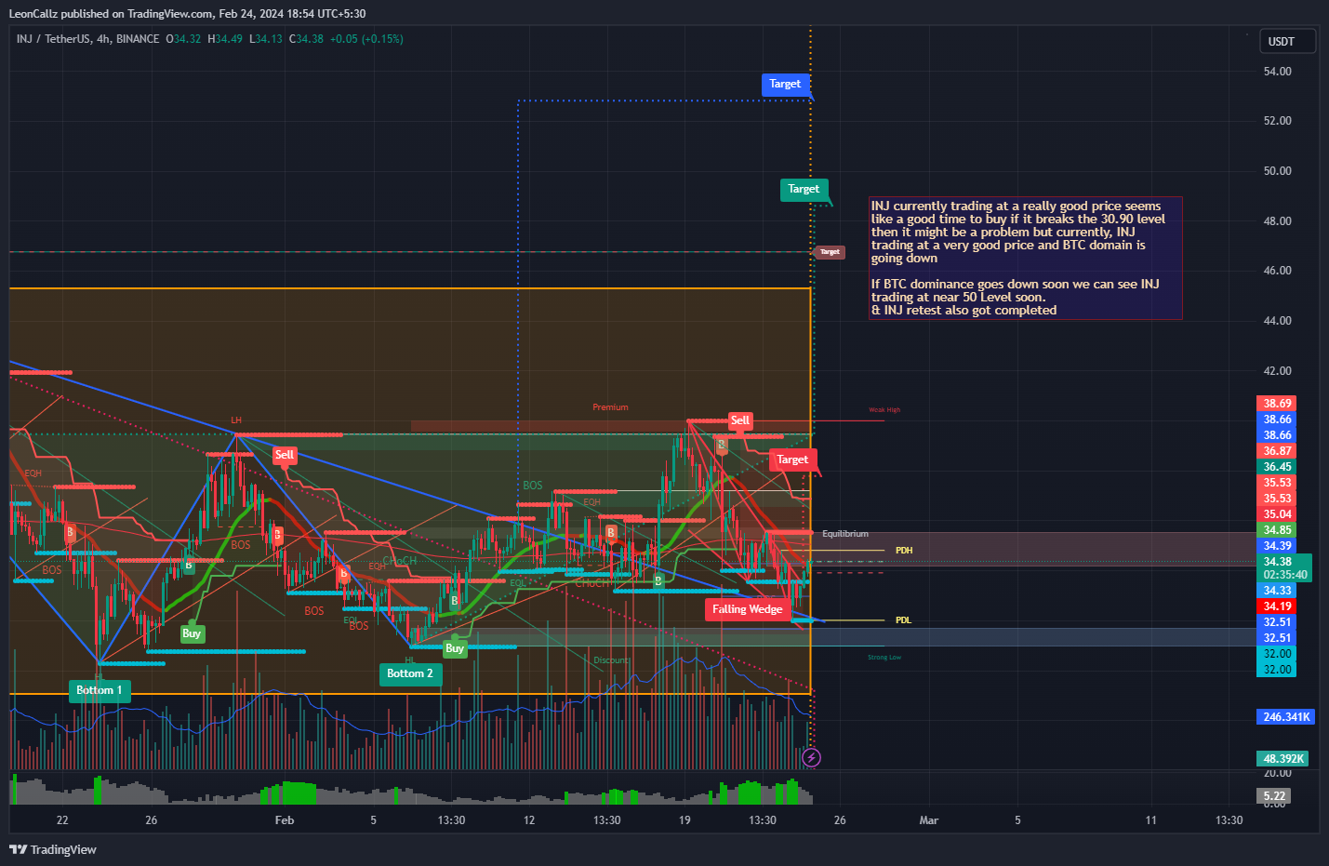Click the Mar label on time axis
The image size is (1329, 866).
[928, 820]
